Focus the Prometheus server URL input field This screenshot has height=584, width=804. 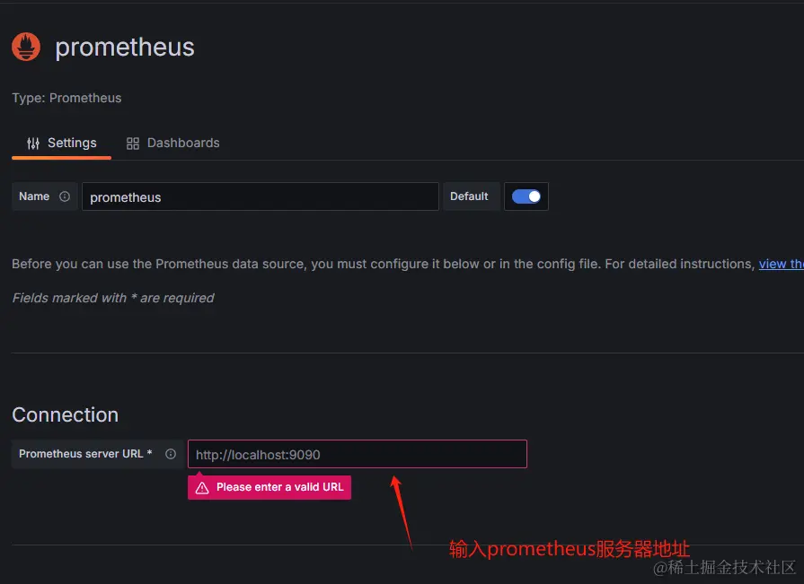(358, 454)
